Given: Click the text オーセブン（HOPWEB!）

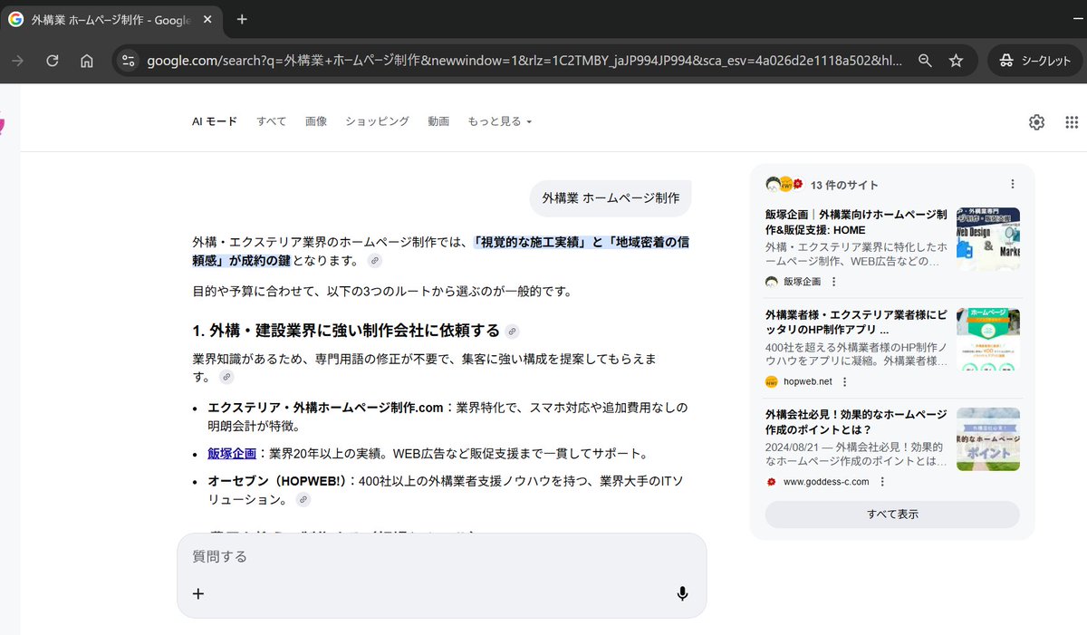Looking at the screenshot, I should click(x=277, y=480).
